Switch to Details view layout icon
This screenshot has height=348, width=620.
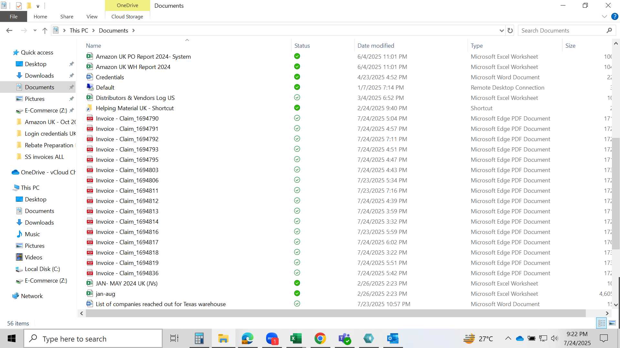602,323
